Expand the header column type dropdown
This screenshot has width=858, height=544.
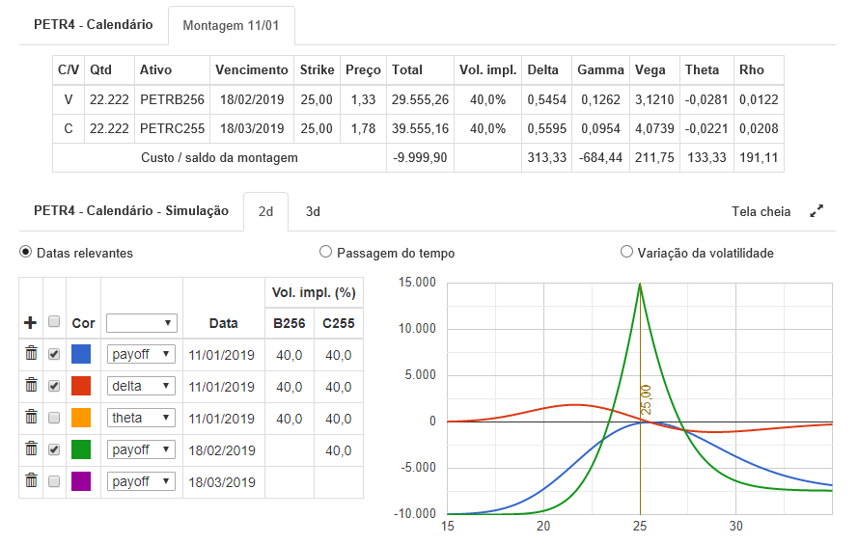click(x=141, y=323)
